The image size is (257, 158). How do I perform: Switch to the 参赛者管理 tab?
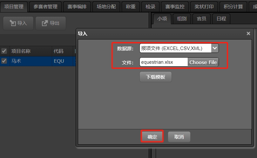45,7
